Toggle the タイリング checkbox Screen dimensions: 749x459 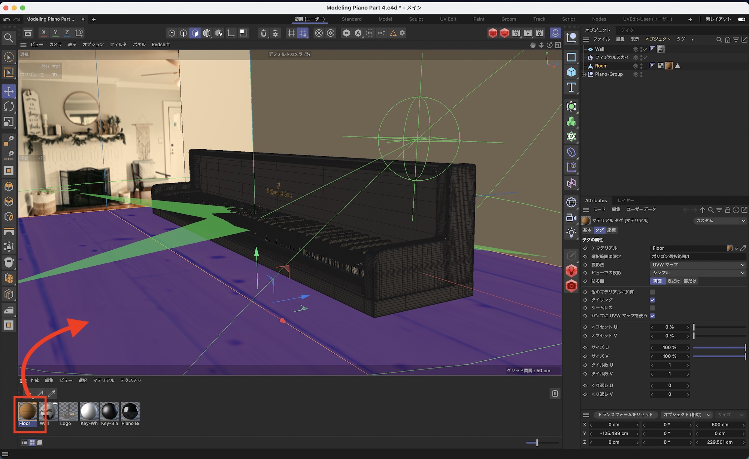pyautogui.click(x=652, y=300)
